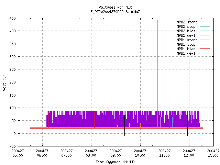The height and width of the screenshot is (165, 220).
Task: Click the green NPD2 stop legend line
Action: click(x=205, y=26)
